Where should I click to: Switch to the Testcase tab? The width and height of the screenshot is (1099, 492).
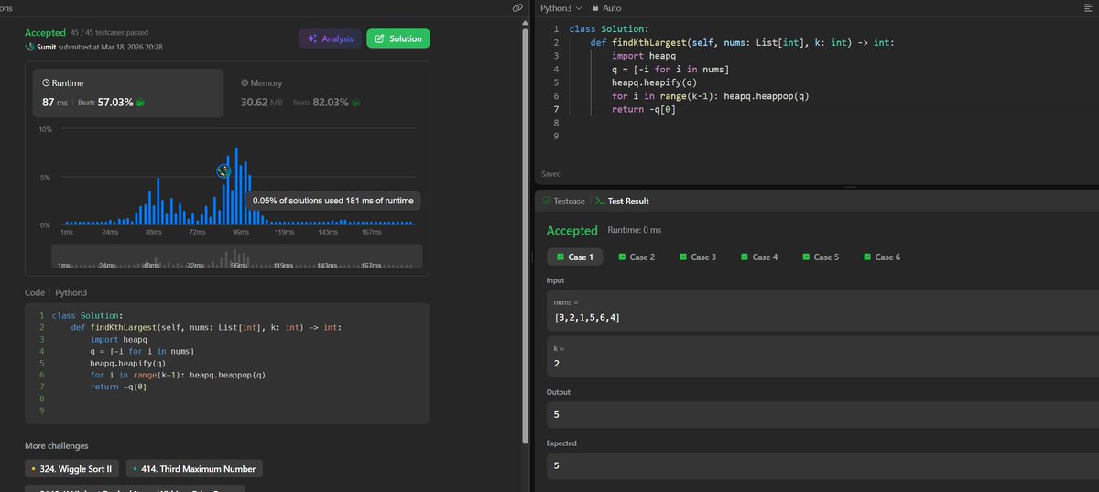563,200
